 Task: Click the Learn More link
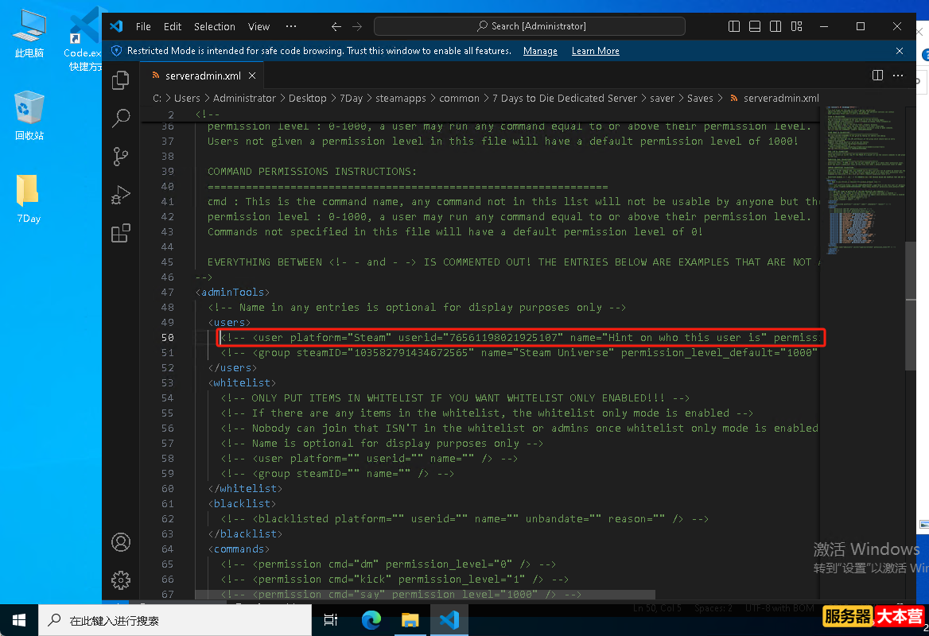click(x=596, y=51)
